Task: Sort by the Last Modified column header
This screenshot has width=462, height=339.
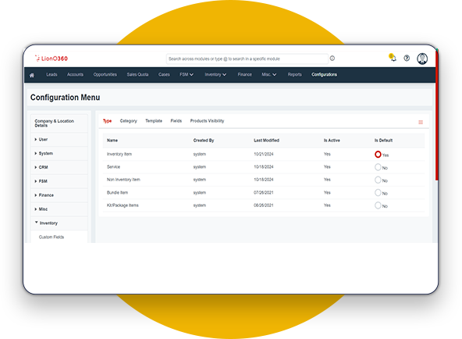Action: pyautogui.click(x=266, y=141)
